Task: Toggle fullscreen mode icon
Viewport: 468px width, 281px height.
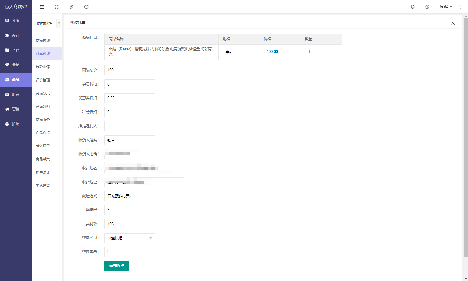Action: pyautogui.click(x=57, y=7)
